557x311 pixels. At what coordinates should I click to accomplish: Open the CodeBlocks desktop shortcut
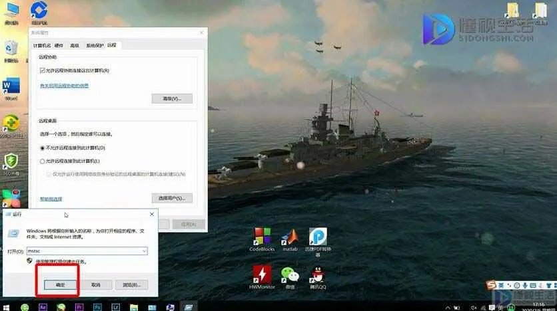click(261, 237)
